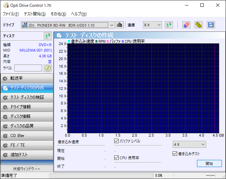Open その他(X) menu
226x179 pixels.
tap(58, 14)
